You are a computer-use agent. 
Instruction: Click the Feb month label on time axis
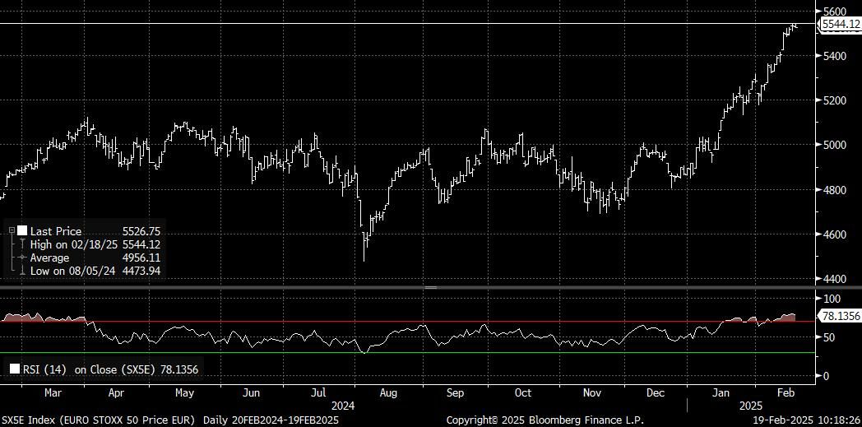pos(786,393)
